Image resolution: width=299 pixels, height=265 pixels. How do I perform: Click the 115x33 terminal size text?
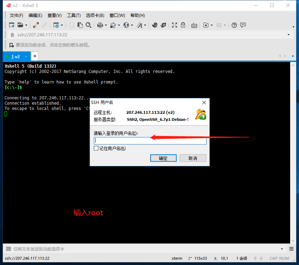tap(200, 258)
